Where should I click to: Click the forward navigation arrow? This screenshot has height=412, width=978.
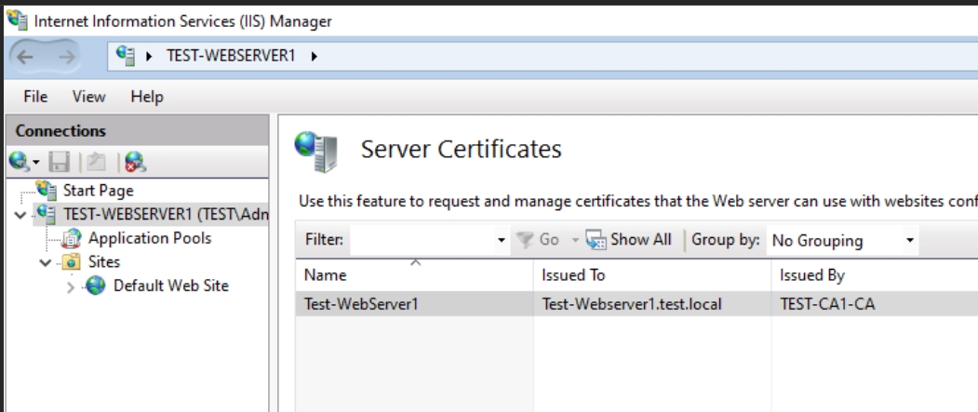point(66,58)
